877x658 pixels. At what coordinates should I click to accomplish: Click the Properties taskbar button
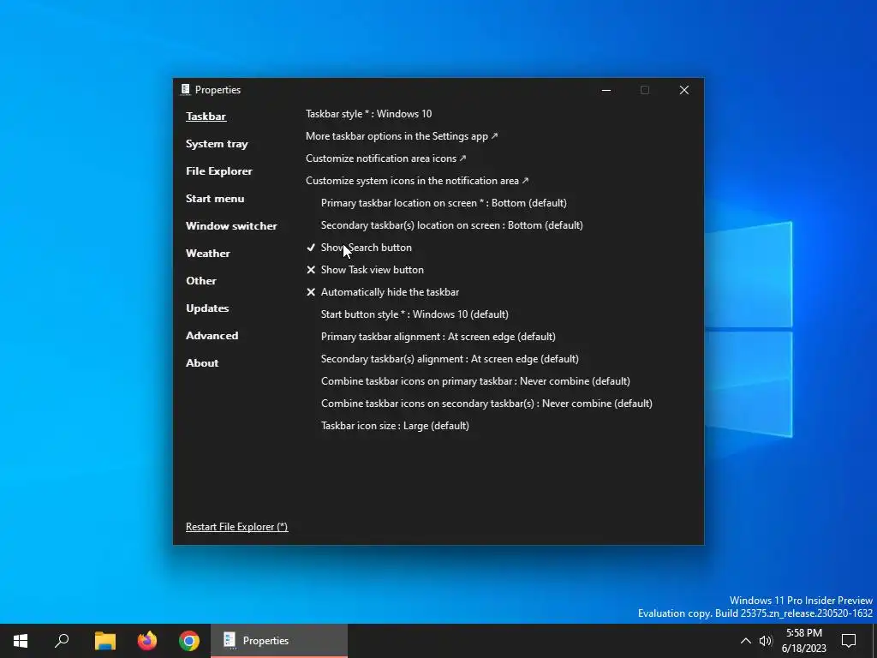click(x=279, y=641)
